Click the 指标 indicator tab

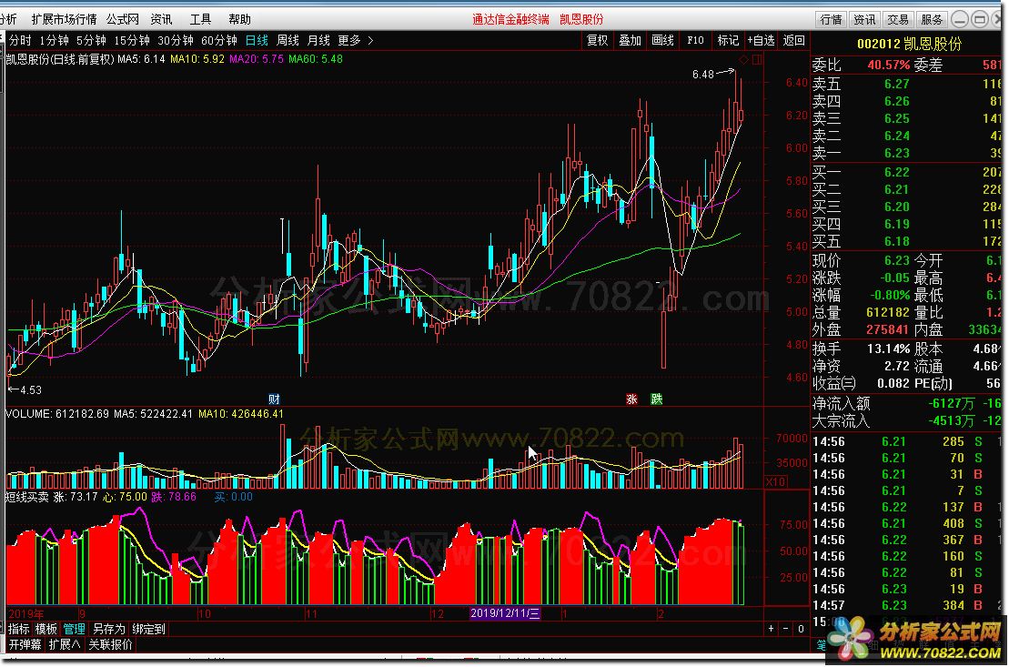coord(19,629)
